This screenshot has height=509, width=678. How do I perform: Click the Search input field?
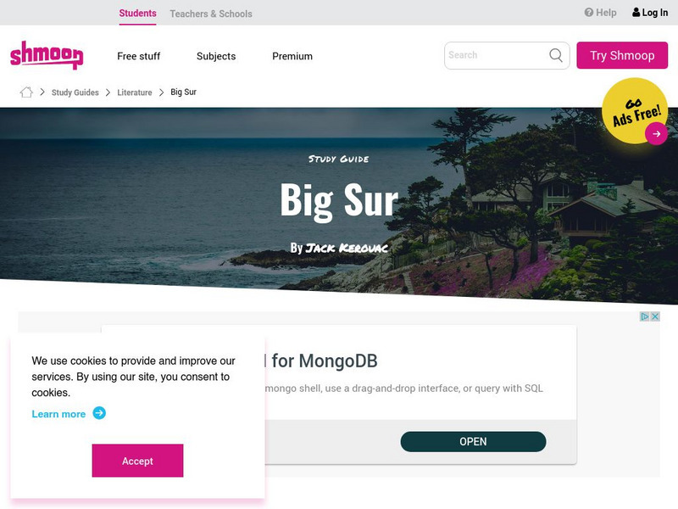pyautogui.click(x=497, y=55)
